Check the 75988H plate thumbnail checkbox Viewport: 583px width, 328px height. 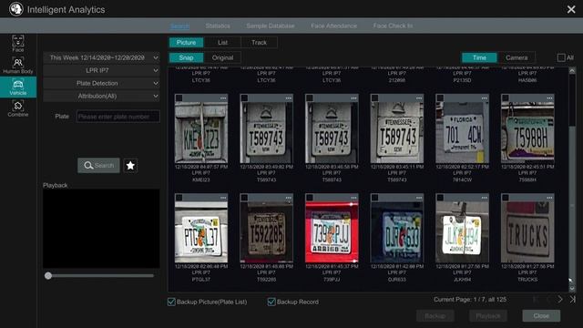[506, 98]
